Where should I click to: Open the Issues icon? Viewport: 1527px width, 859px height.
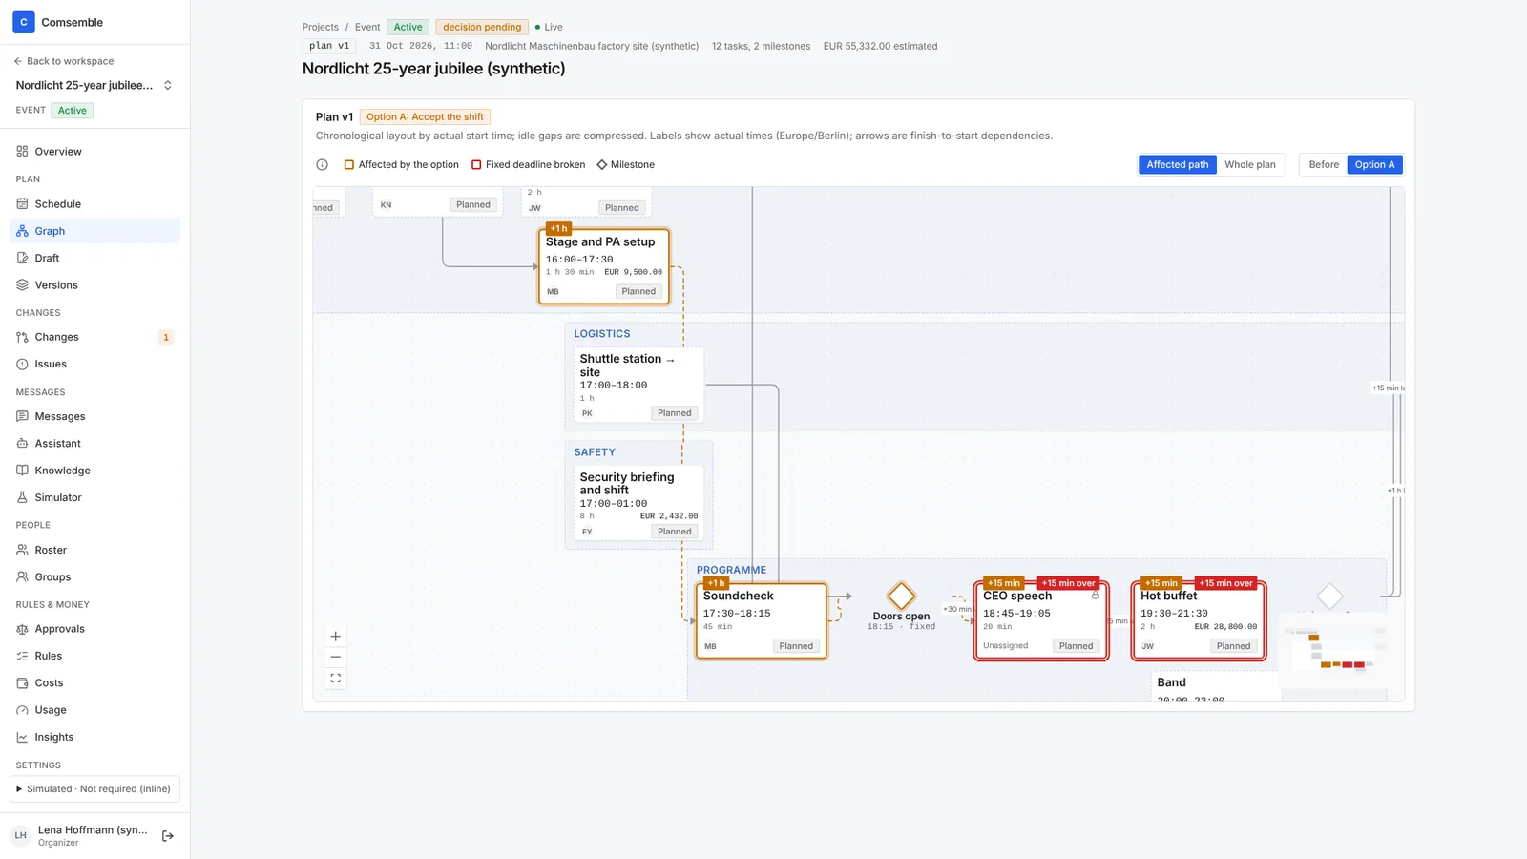click(22, 364)
